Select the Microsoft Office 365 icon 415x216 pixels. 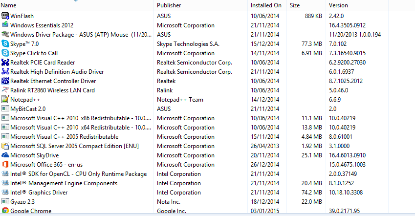tap(5, 165)
